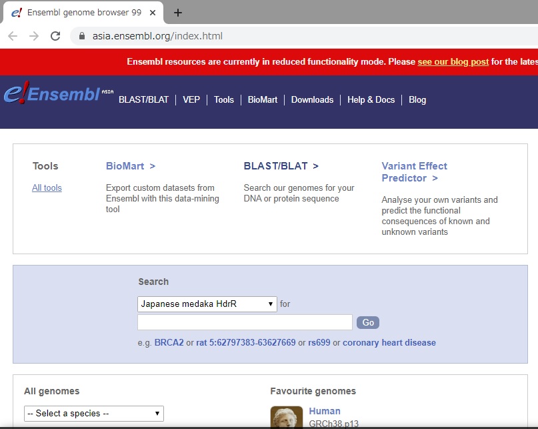This screenshot has width=538, height=429.
Task: Click the padlock site security icon
Action: tap(83, 36)
